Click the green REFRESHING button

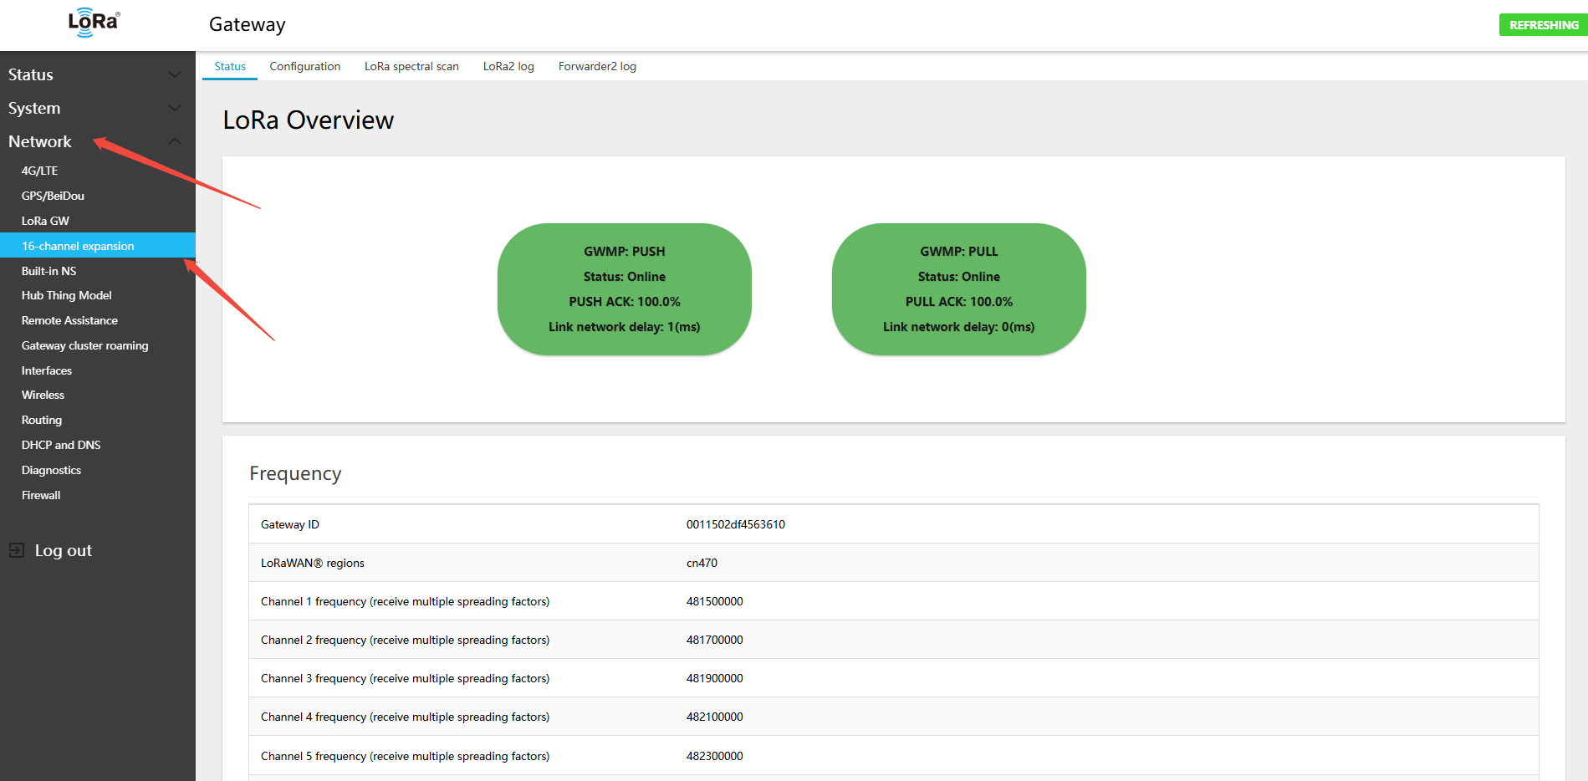[x=1543, y=25]
